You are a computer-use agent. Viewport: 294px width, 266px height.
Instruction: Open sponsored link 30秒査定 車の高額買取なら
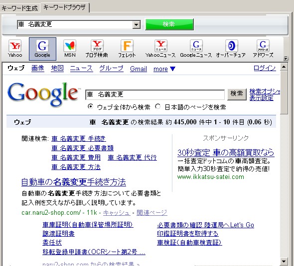[x=226, y=153]
